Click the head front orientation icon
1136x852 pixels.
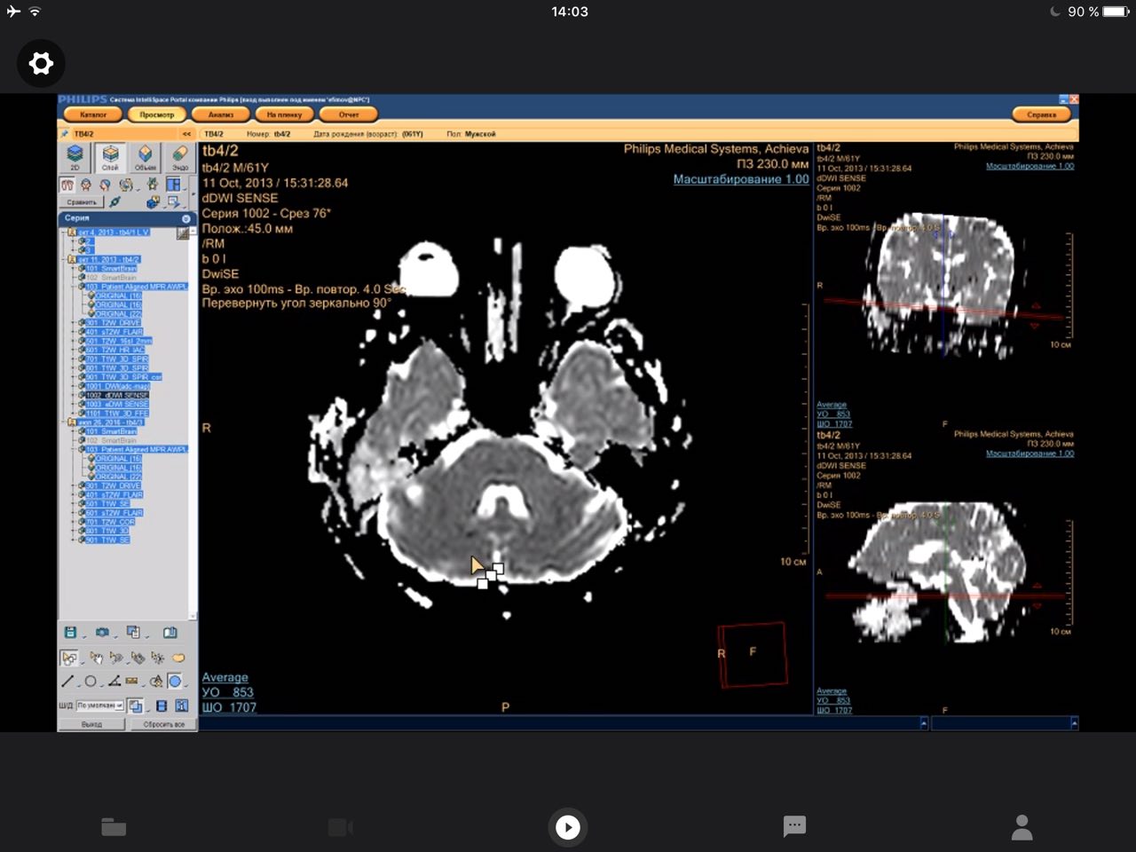[86, 185]
